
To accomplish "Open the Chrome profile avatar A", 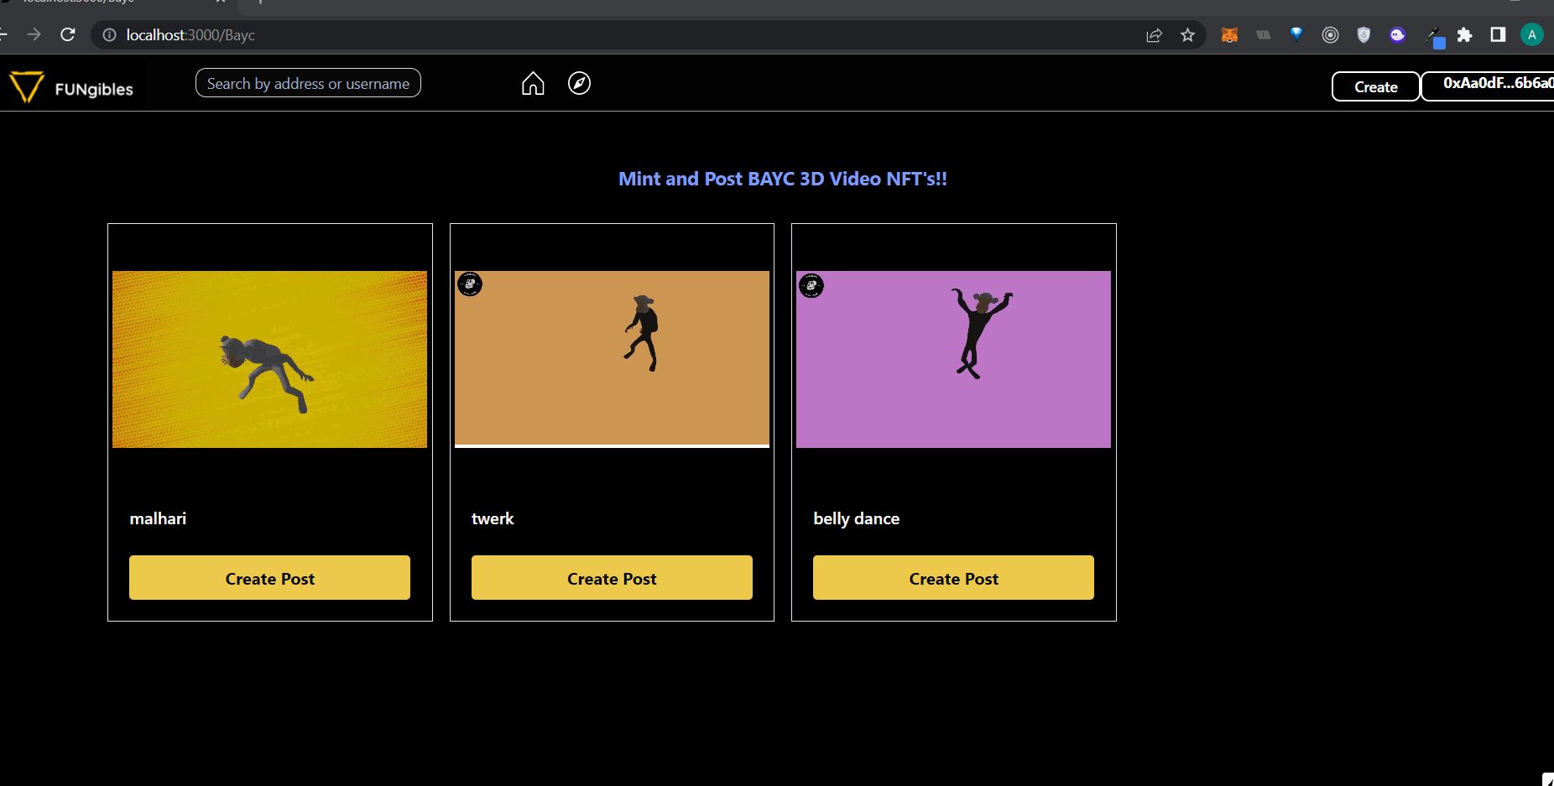I will pyautogui.click(x=1532, y=34).
